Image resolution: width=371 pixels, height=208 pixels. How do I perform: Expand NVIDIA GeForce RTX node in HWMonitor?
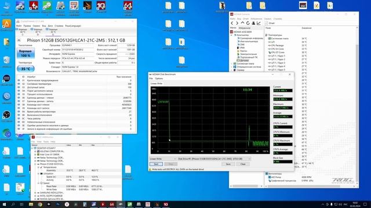(35, 199)
